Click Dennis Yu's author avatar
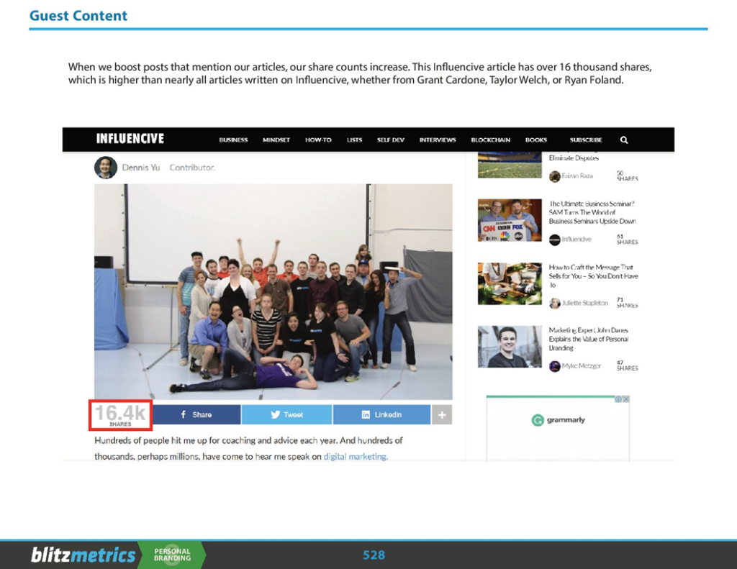This screenshot has width=737, height=569. [106, 168]
